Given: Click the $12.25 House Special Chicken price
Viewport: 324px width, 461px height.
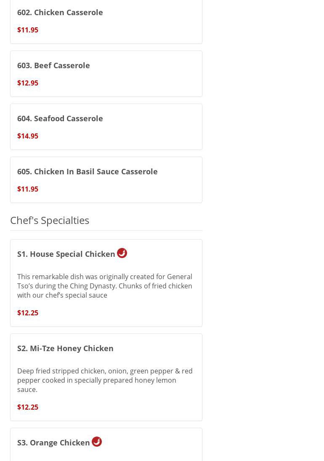Looking at the screenshot, I should (28, 313).
